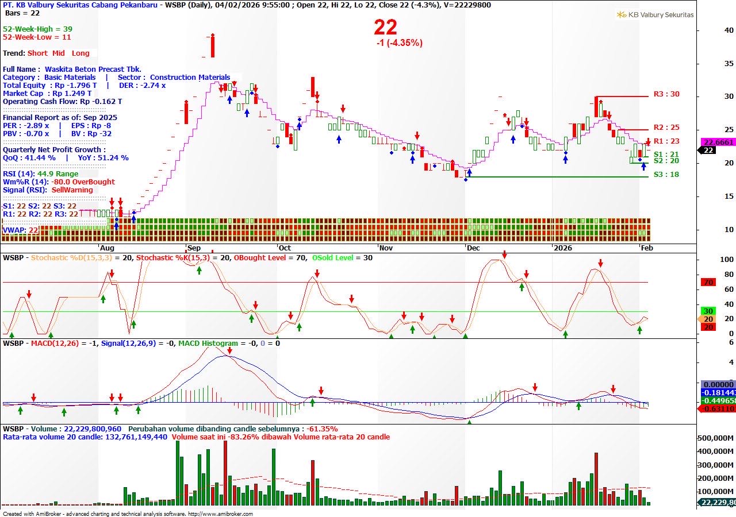Click the "PBV : -0.70 x" ratio
The height and width of the screenshot is (517, 736).
click(26, 133)
